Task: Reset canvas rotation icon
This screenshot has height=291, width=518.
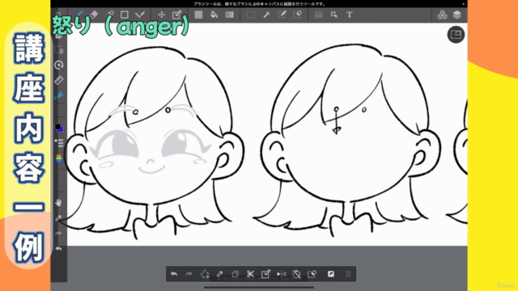Action: [297, 274]
